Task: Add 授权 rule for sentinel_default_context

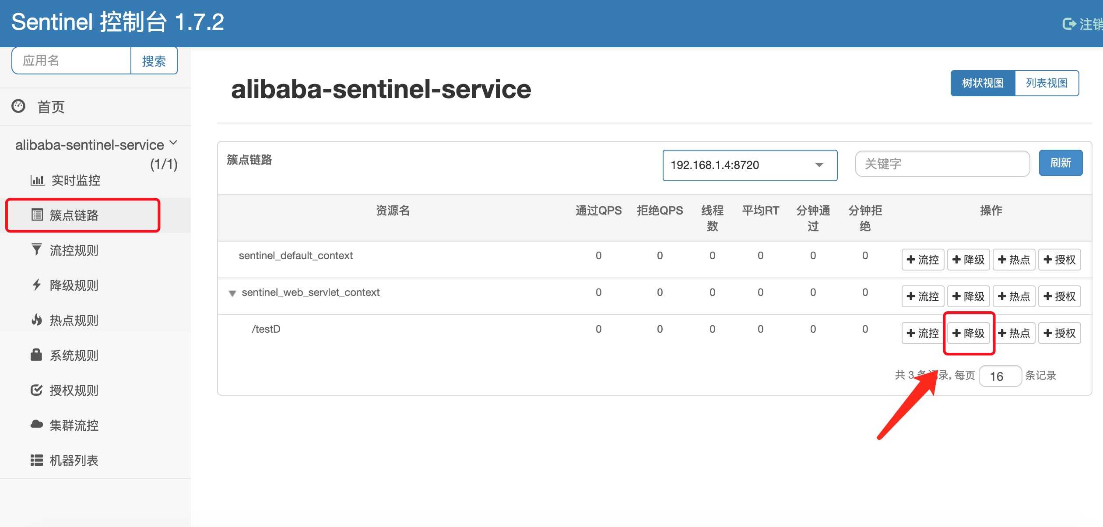Action: click(1059, 260)
